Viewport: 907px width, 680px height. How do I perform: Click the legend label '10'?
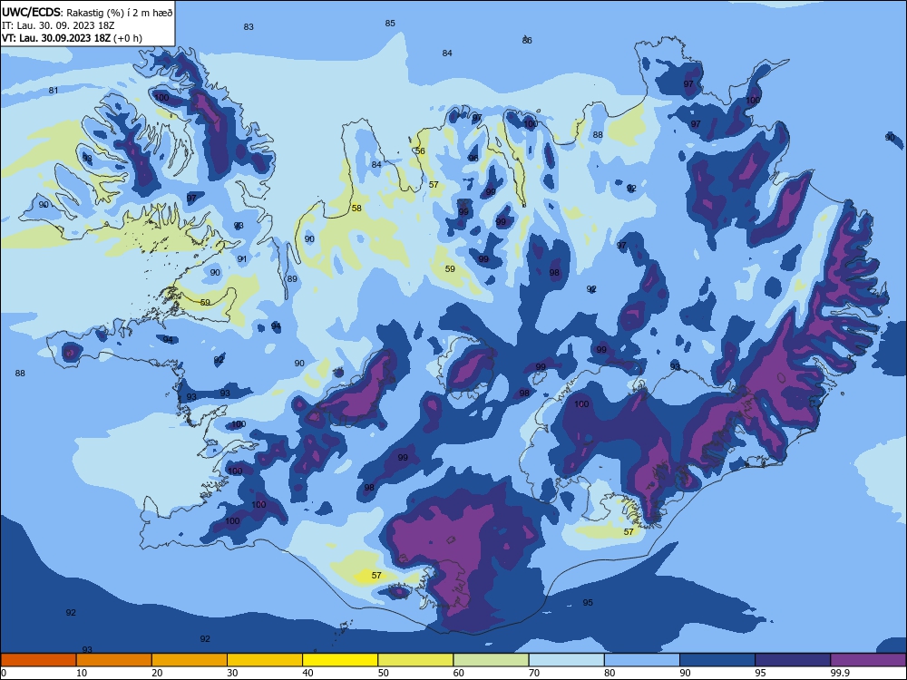coord(82,673)
